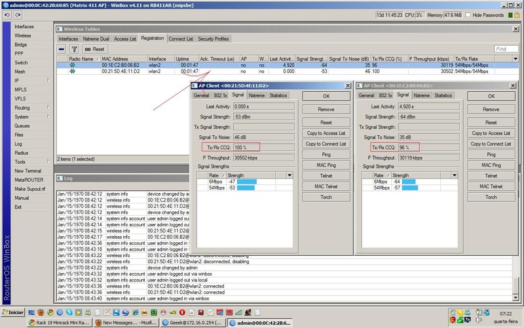524x328 pixels.
Task: Launch Skype from the quick launch bar
Action: [x=69, y=313]
